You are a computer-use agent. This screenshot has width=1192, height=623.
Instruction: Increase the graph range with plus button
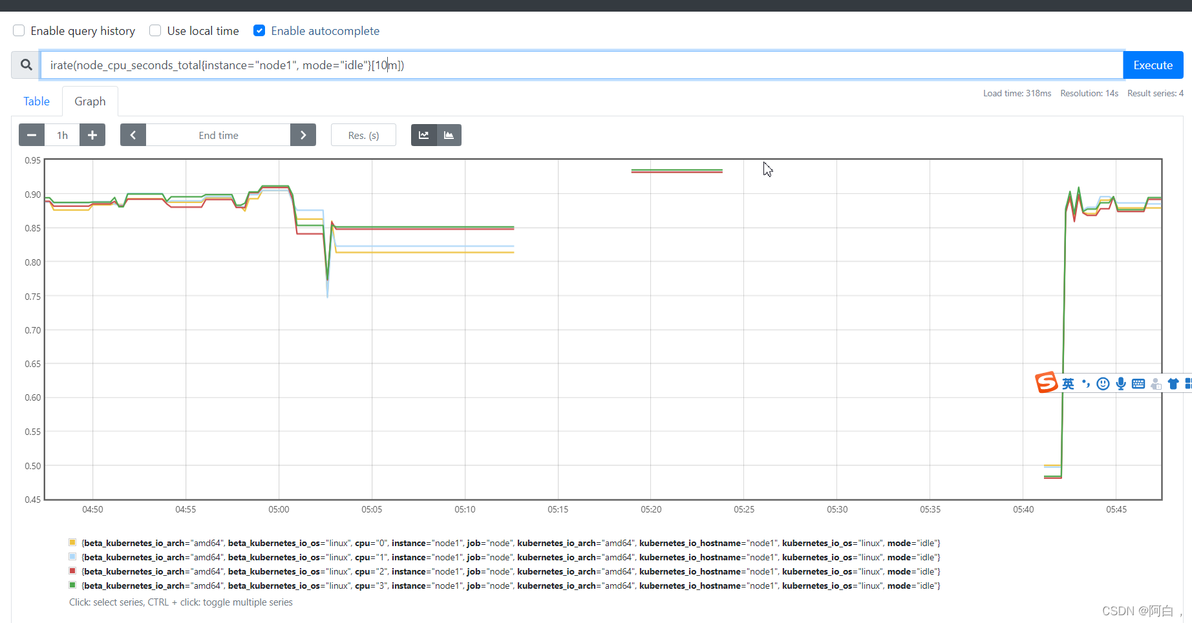[92, 135]
